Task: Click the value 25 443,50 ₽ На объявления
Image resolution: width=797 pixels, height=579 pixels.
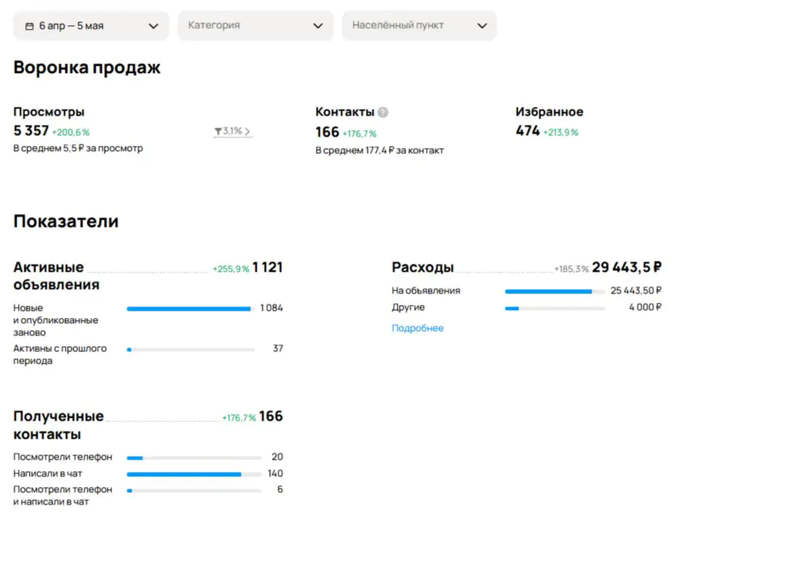Action: click(x=636, y=291)
